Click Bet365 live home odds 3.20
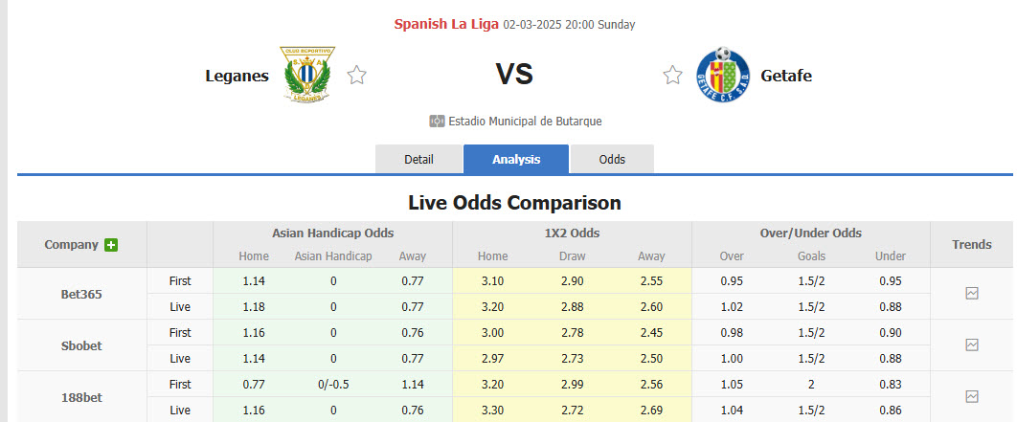1017x422 pixels. click(493, 306)
